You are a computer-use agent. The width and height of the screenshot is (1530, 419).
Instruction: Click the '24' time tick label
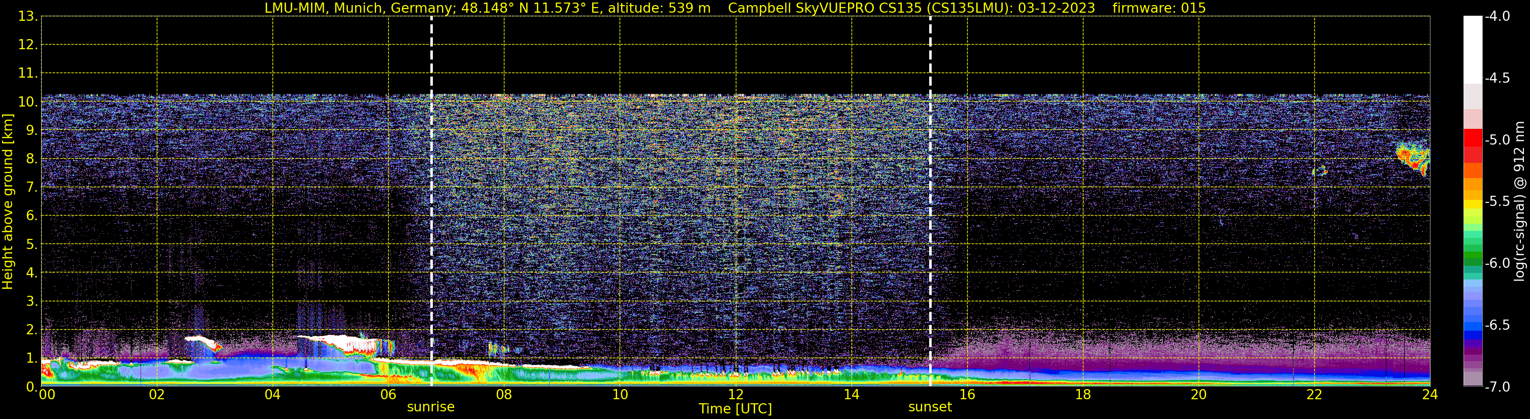tap(1430, 395)
